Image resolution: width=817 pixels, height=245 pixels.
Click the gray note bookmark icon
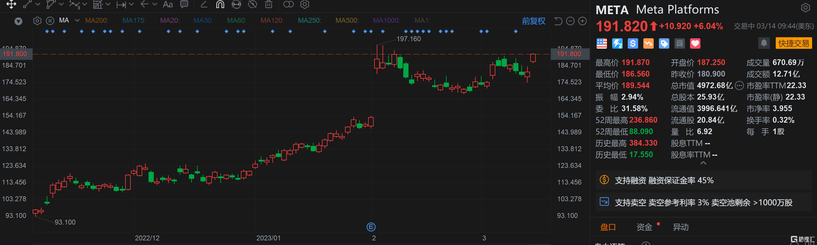point(679,44)
